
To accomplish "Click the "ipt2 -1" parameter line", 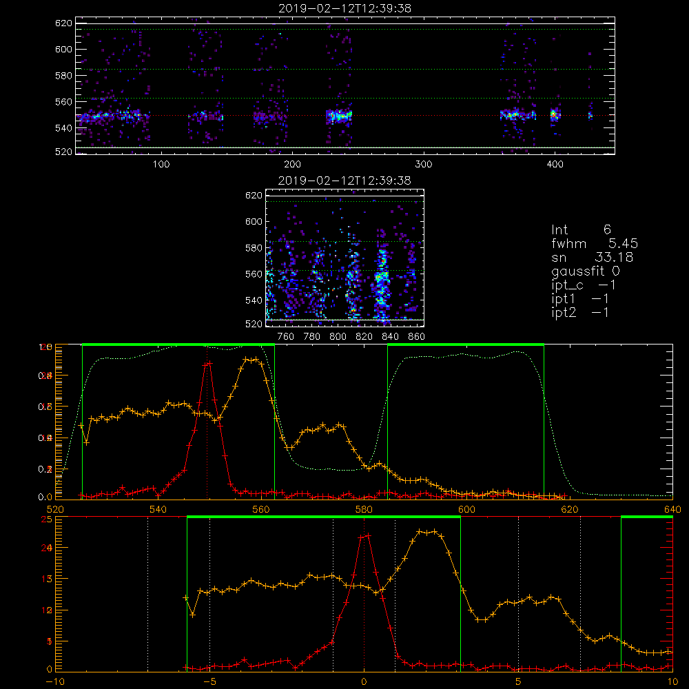I will 580,312.
